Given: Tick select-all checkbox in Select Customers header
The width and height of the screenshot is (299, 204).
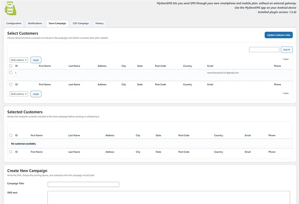Looking at the screenshot, I should point(11,66).
